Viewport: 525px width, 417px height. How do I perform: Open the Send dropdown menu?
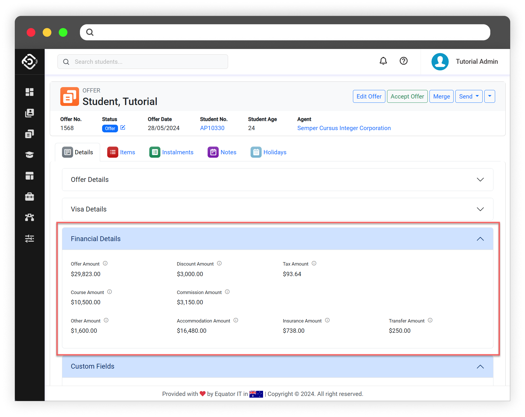pos(469,96)
